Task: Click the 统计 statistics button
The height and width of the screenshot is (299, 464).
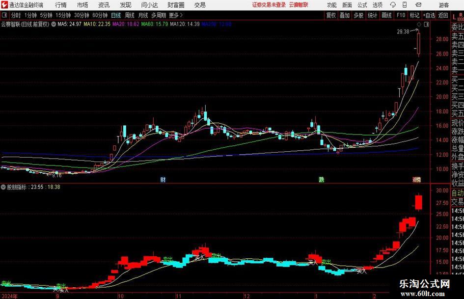Action: tap(372, 15)
